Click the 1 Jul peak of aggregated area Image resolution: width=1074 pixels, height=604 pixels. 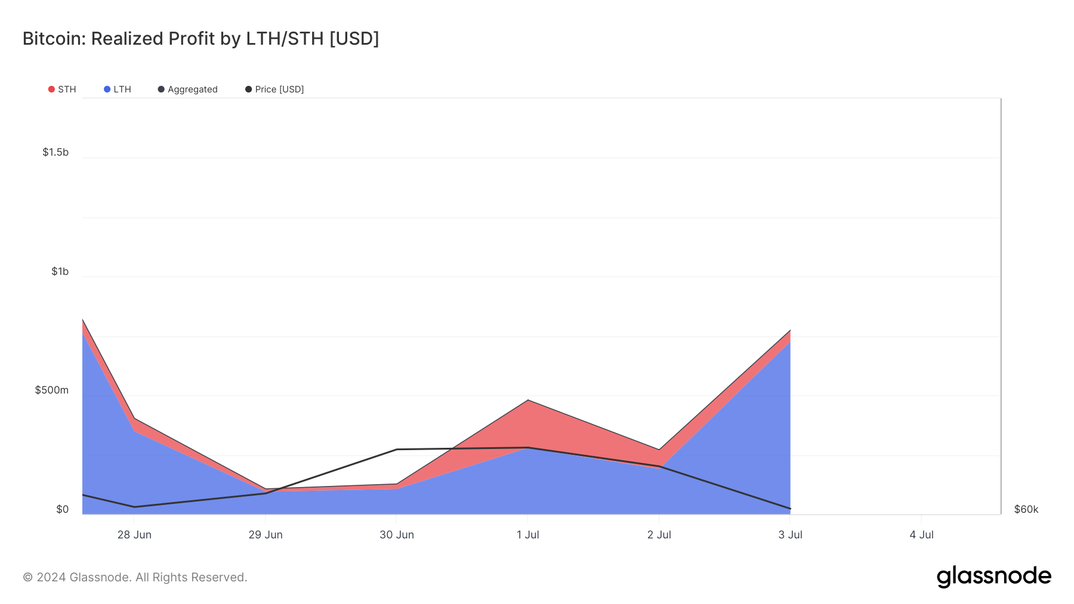coord(527,400)
